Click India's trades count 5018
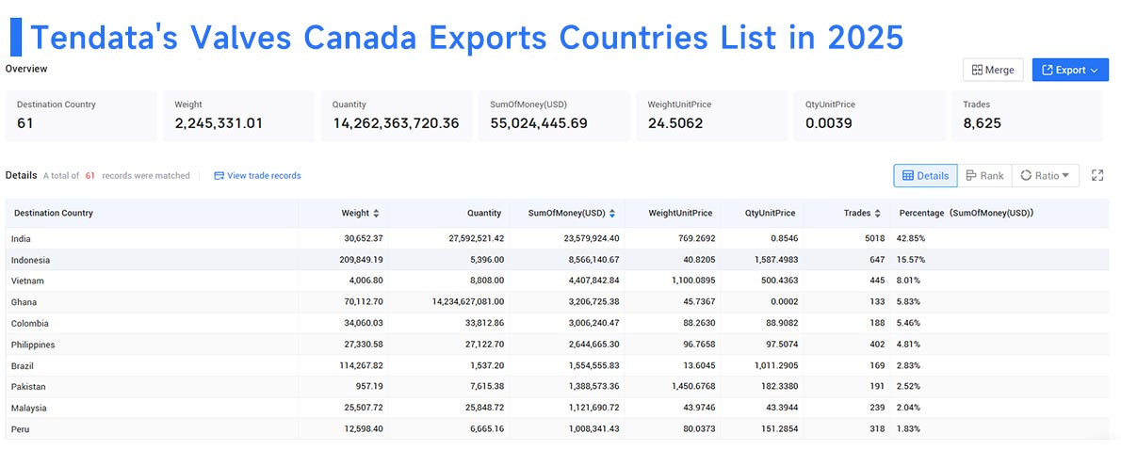This screenshot has height=450, width=1121. [875, 238]
